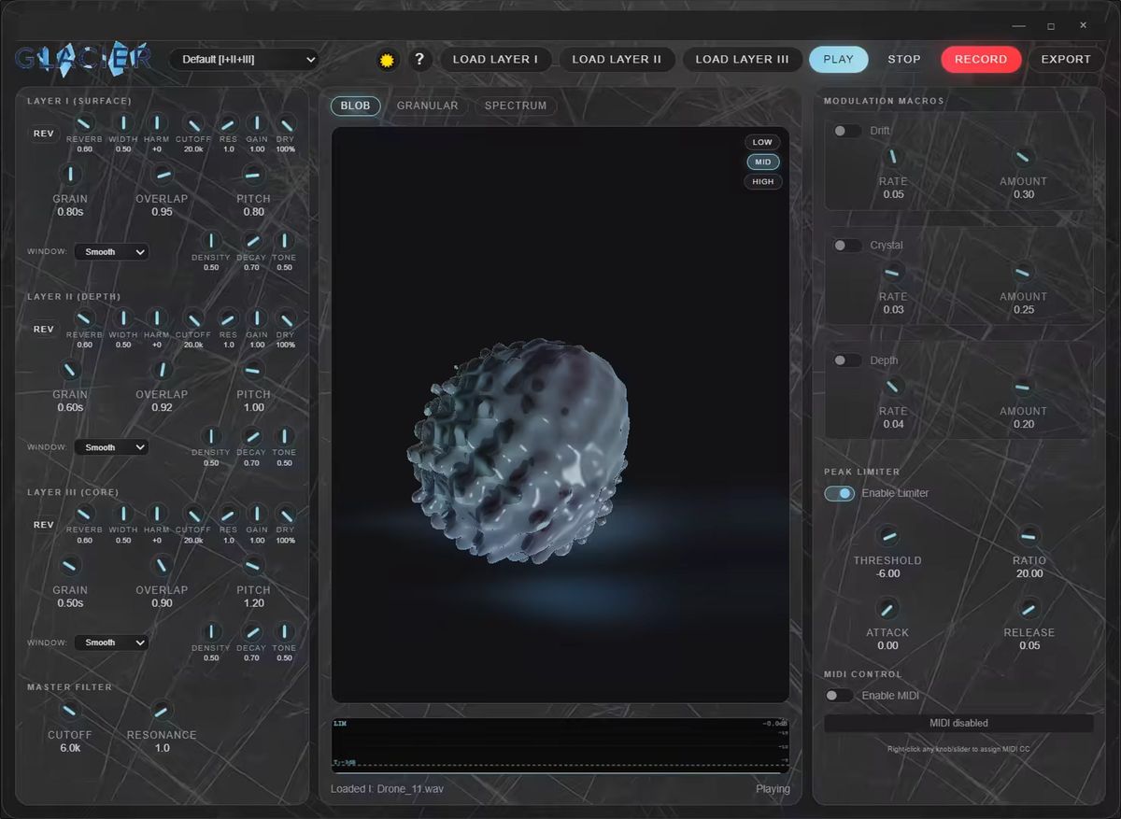Adjust the master filter CUTOFF knob
Screen dimensions: 1121x819
pyautogui.click(x=70, y=712)
